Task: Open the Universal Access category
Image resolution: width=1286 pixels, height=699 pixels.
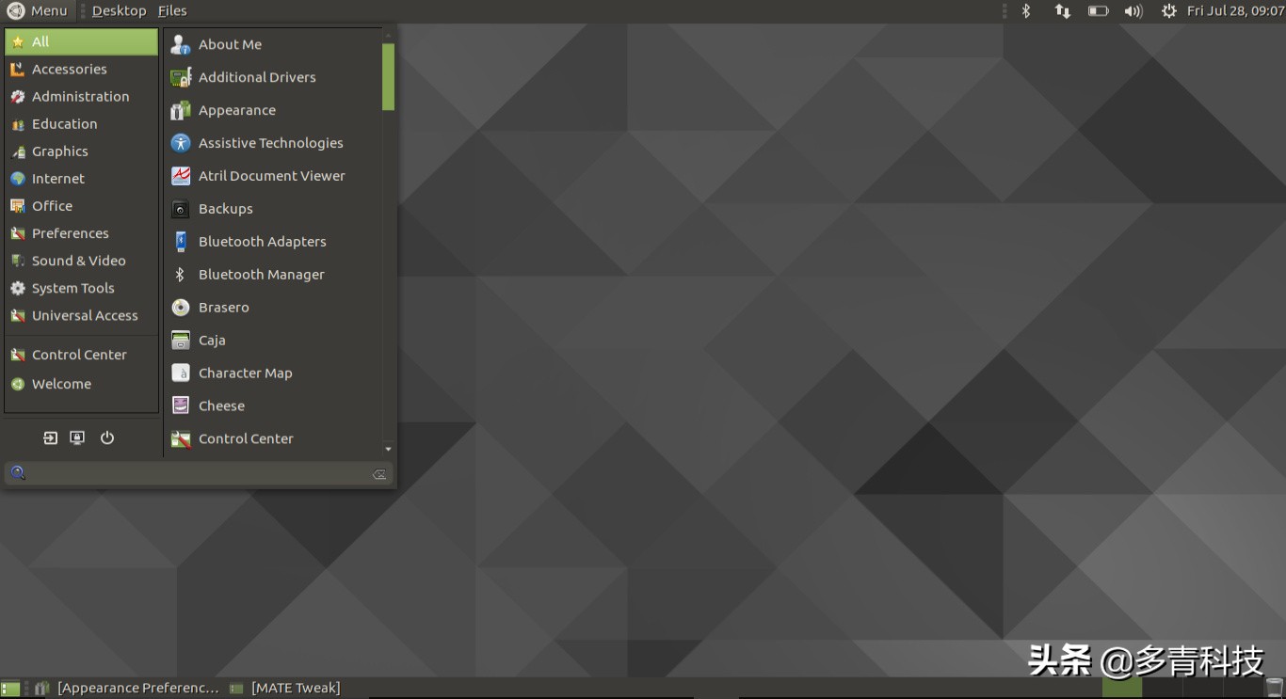Action: pos(82,315)
